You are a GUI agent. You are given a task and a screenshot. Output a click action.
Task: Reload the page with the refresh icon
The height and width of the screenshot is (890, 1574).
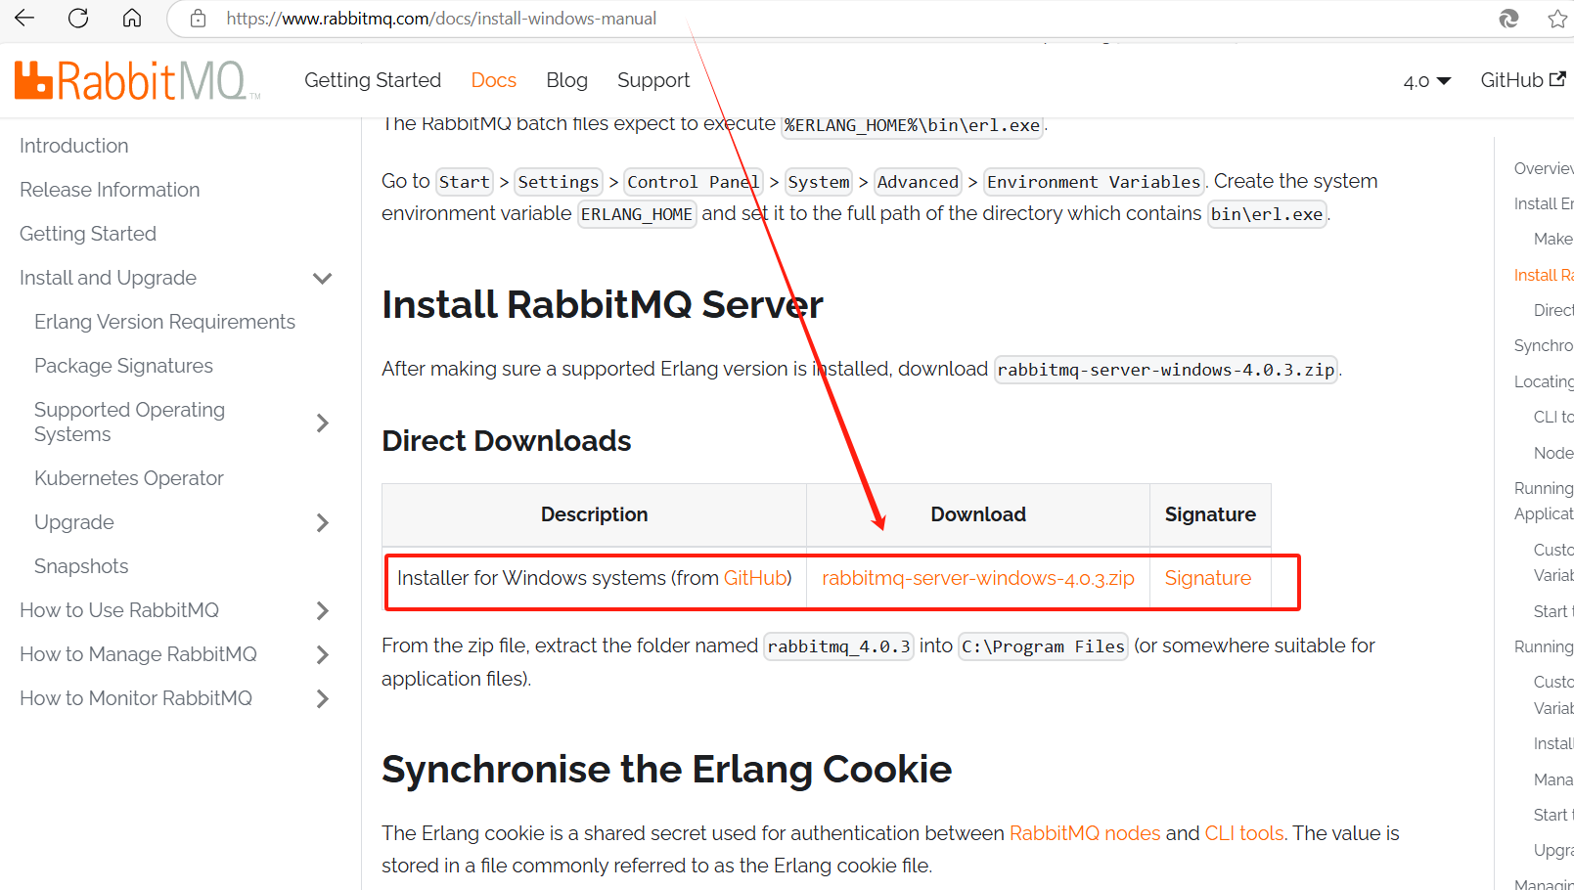(77, 18)
